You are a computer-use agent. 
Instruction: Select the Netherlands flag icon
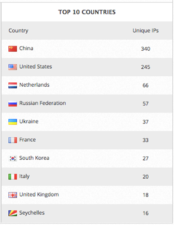click(13, 85)
